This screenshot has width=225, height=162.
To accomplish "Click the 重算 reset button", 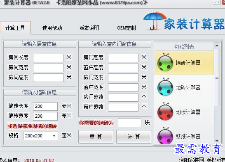I will click(96, 137).
